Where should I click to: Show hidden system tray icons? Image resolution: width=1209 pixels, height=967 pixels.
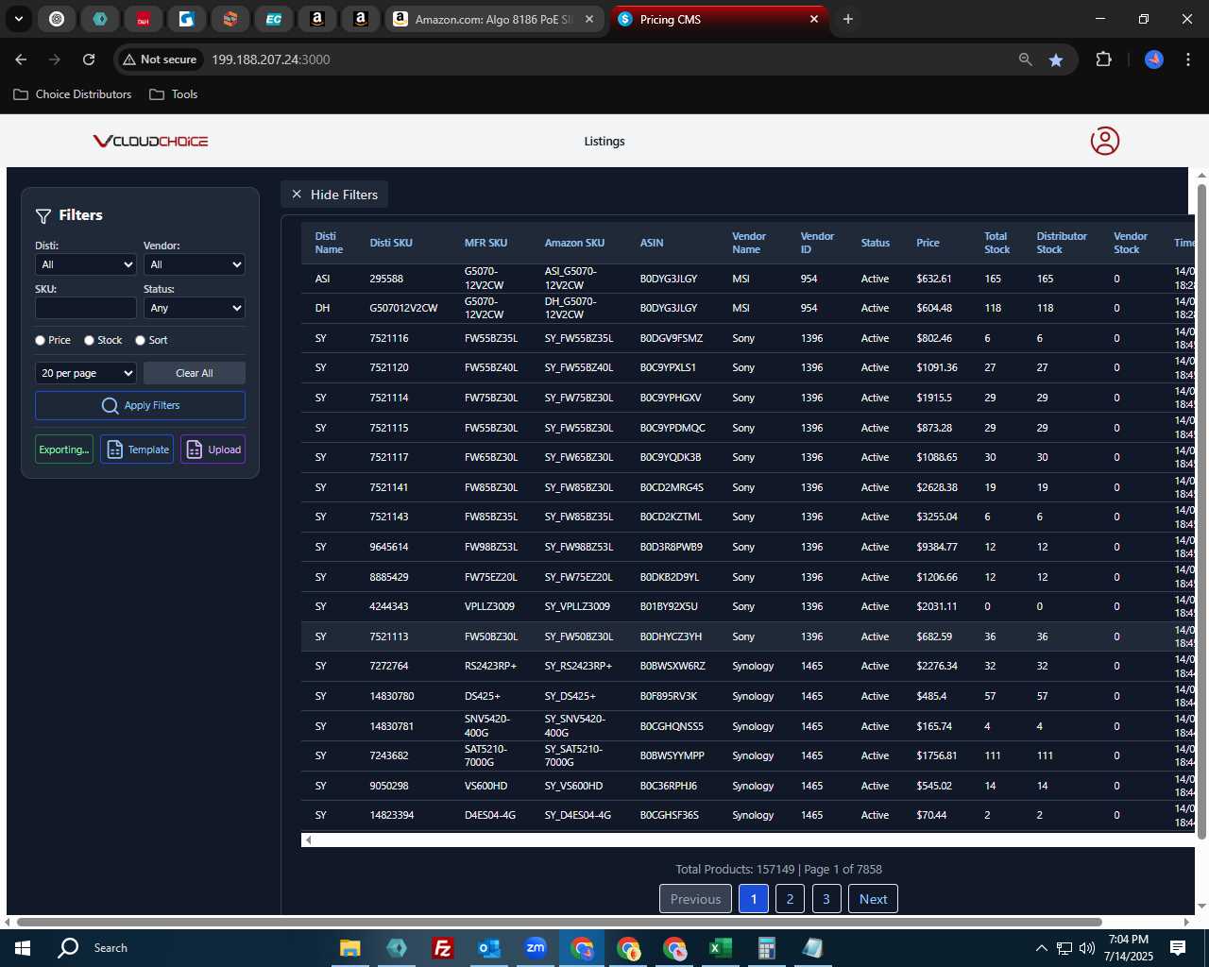click(x=1041, y=948)
